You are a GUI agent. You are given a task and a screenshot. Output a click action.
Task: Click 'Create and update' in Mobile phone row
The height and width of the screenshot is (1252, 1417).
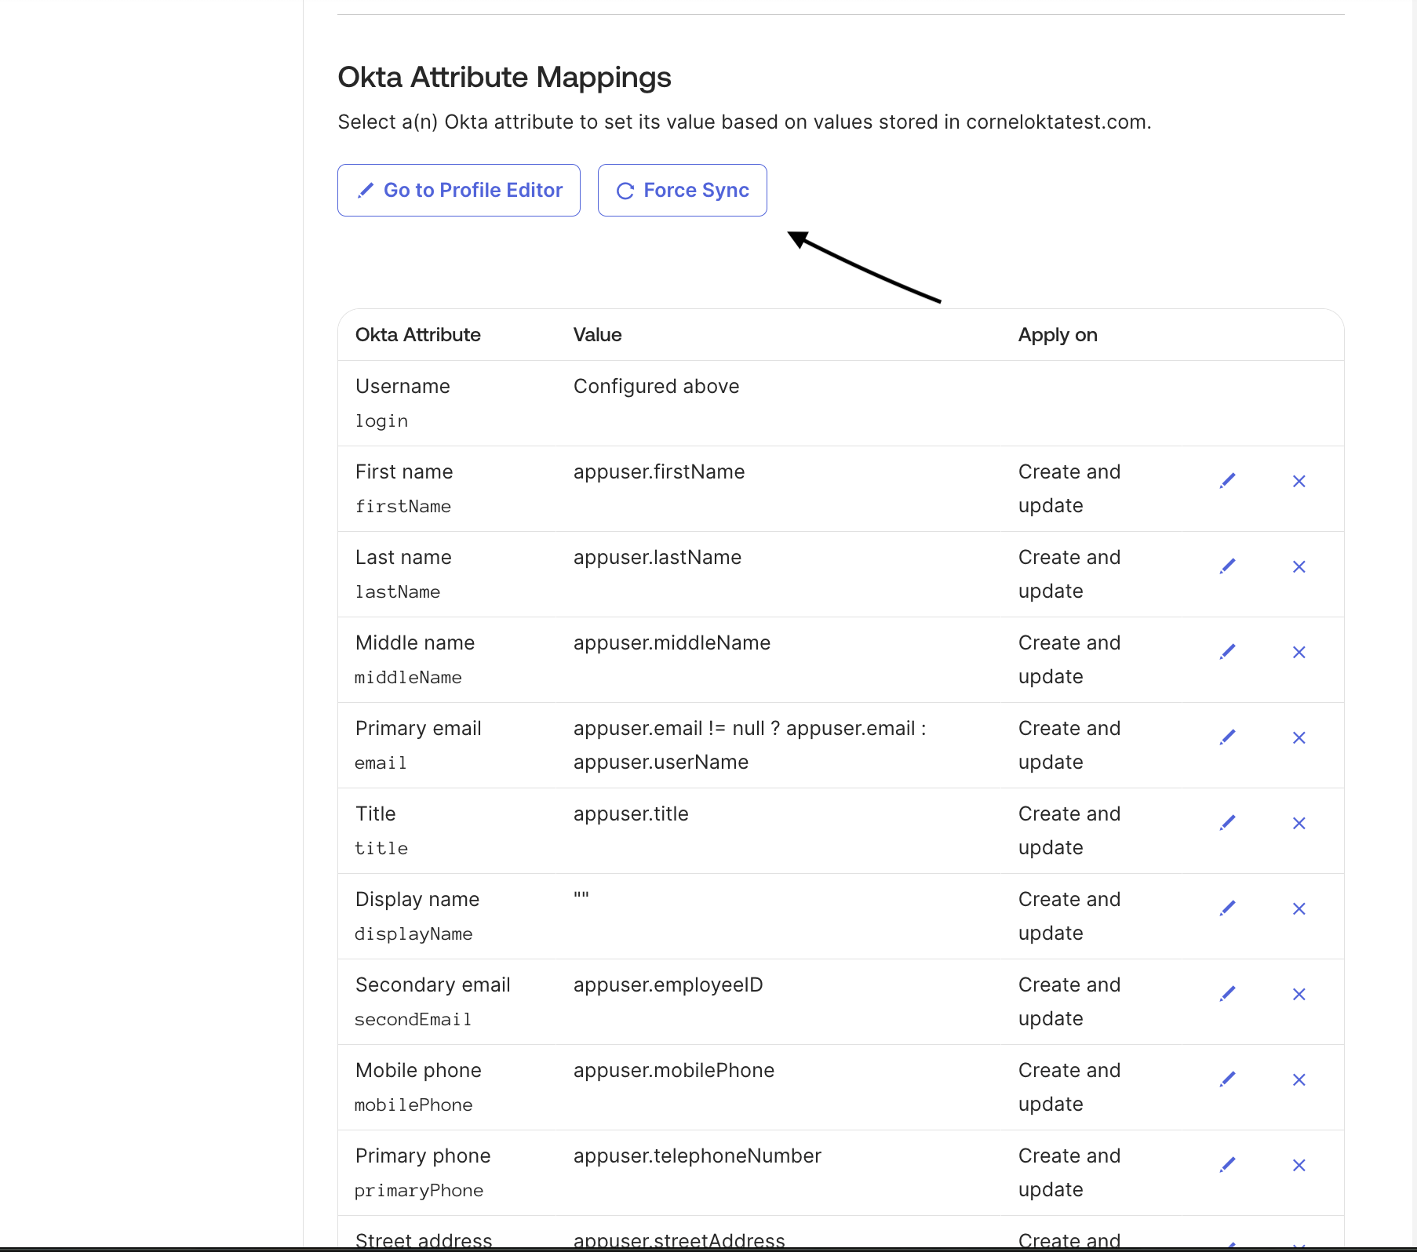(1069, 1087)
